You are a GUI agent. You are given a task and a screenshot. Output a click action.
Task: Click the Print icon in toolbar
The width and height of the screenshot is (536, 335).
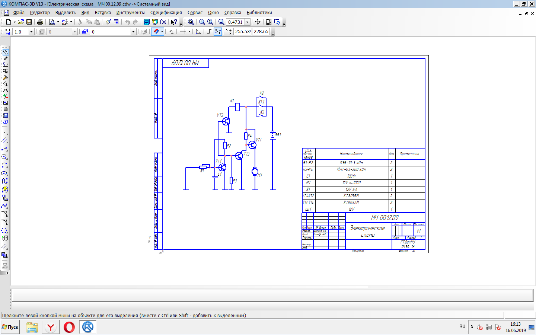pos(40,22)
